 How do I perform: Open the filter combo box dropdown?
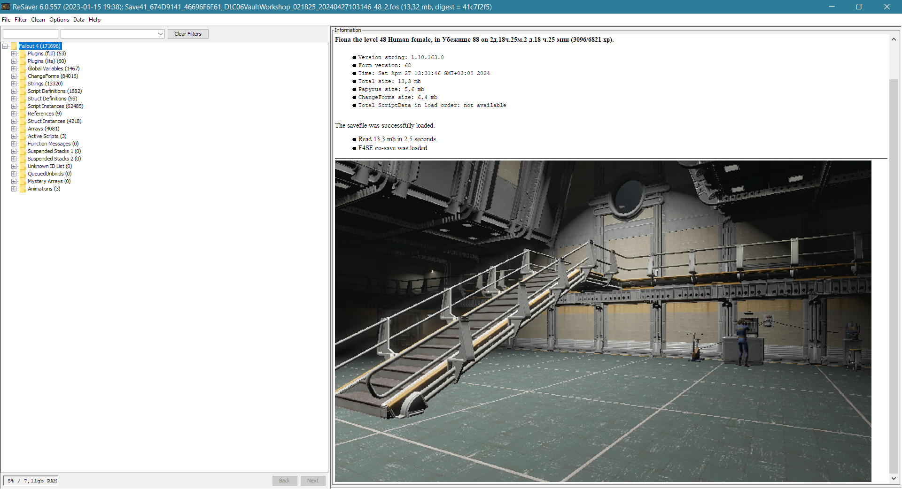point(160,34)
